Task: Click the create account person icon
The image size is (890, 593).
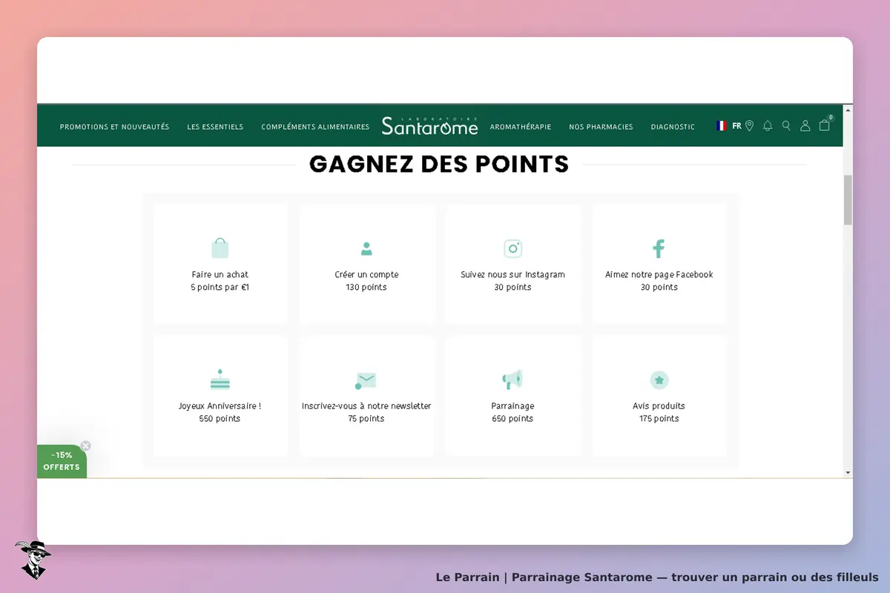Action: pos(366,248)
